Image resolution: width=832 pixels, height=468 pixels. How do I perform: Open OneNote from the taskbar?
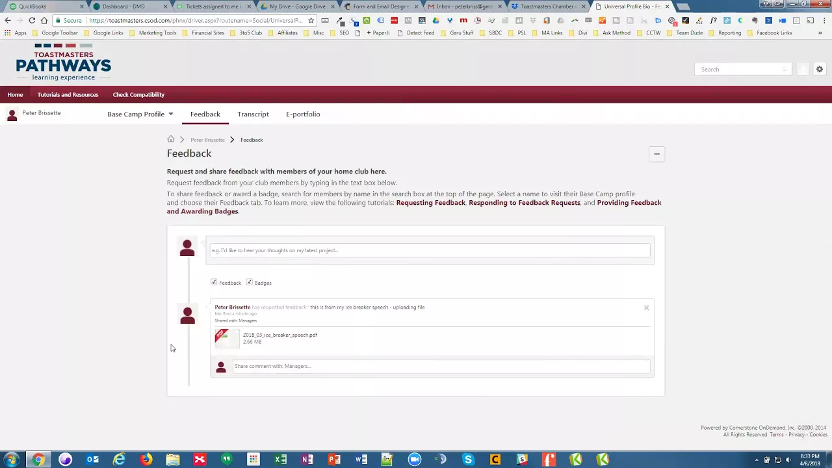pyautogui.click(x=307, y=460)
